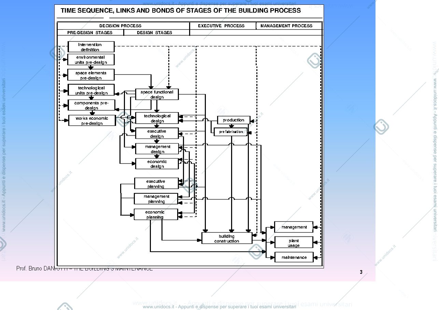The height and width of the screenshot is (310, 439).
Task: Click the slide page number 3
Action: click(361, 272)
